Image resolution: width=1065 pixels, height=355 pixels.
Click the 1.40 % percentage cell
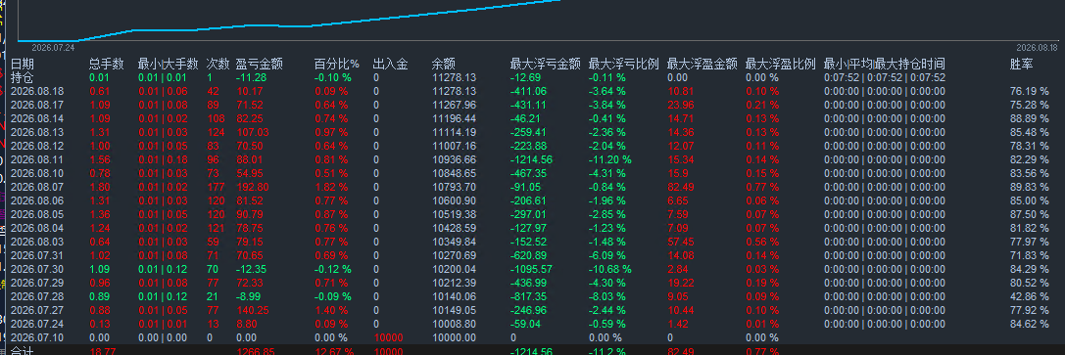click(x=331, y=310)
